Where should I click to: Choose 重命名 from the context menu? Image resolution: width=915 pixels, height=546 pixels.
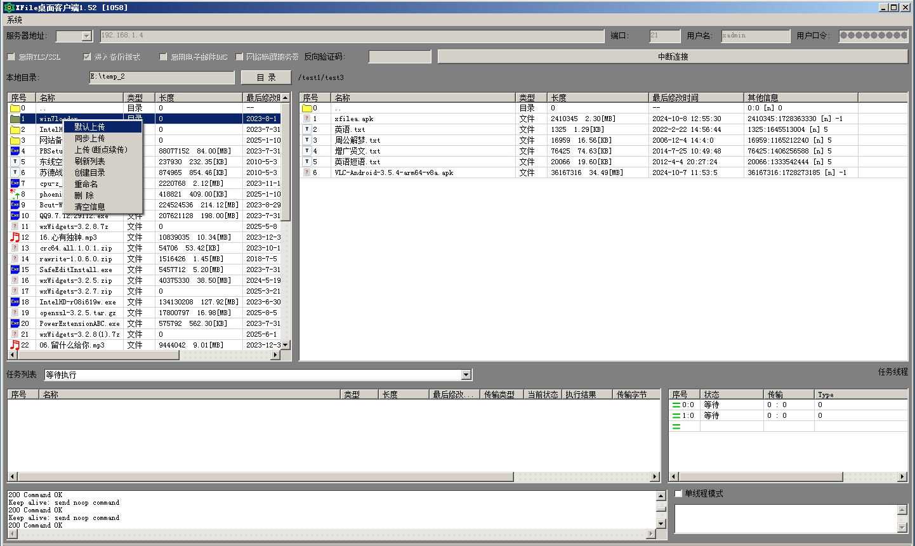103,184
